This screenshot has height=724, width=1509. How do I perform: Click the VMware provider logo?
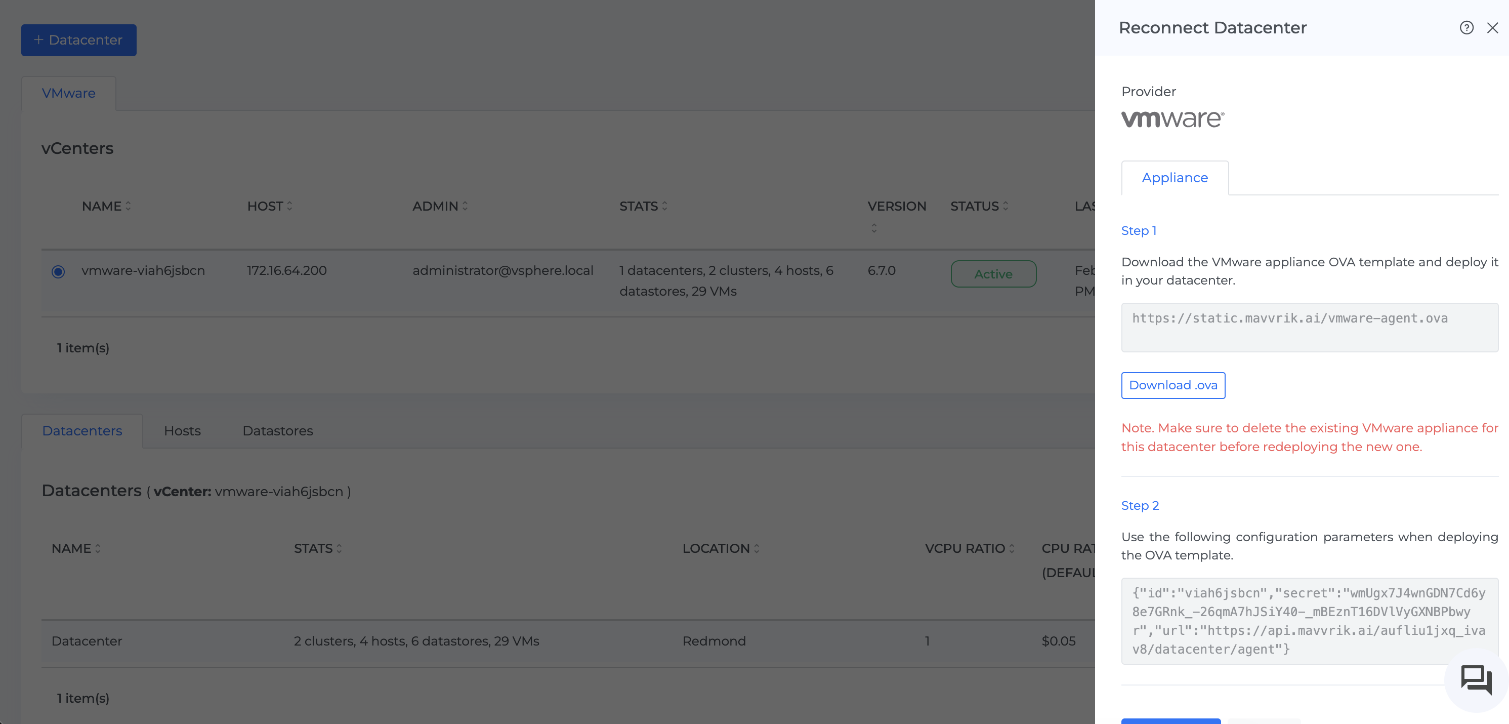tap(1172, 119)
